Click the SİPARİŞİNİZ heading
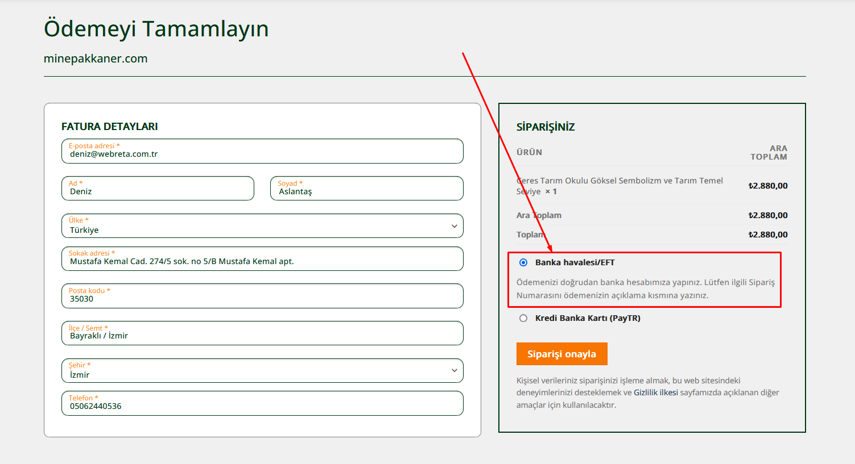This screenshot has height=464, width=855. coord(546,127)
